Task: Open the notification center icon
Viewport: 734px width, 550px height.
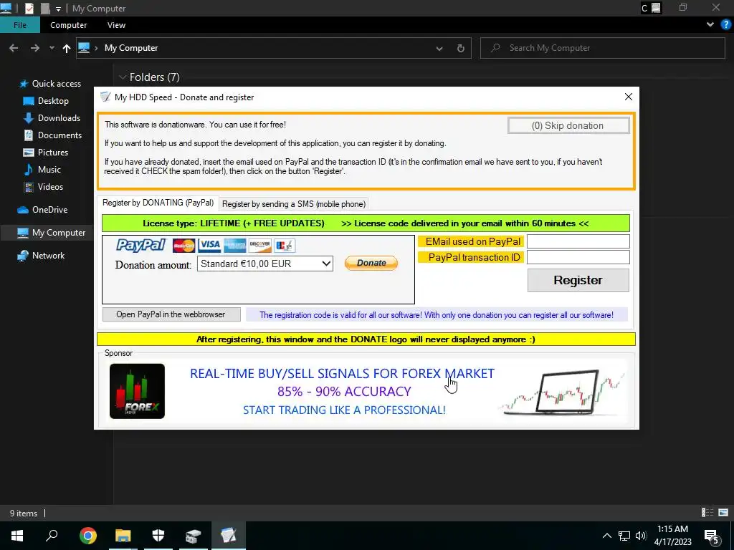Action: click(x=712, y=536)
